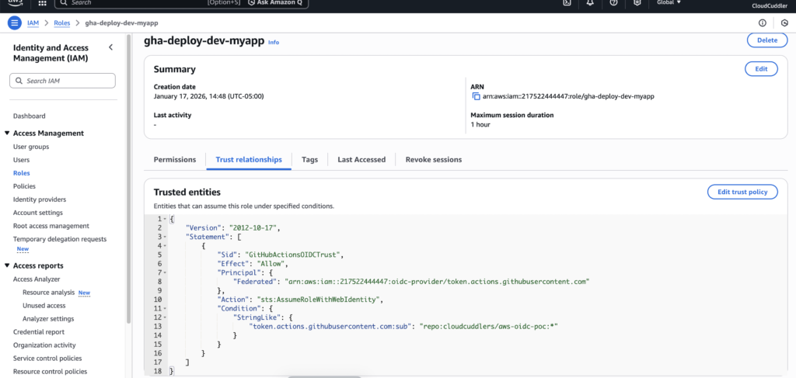Click the AWS logo in the header
The height and width of the screenshot is (378, 796).
pyautogui.click(x=16, y=2)
